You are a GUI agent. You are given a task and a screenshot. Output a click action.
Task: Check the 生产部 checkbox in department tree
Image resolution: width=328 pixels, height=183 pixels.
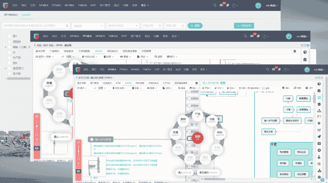coord(9,57)
